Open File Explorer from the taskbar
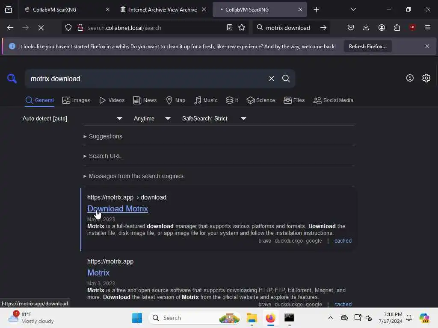 [252, 318]
